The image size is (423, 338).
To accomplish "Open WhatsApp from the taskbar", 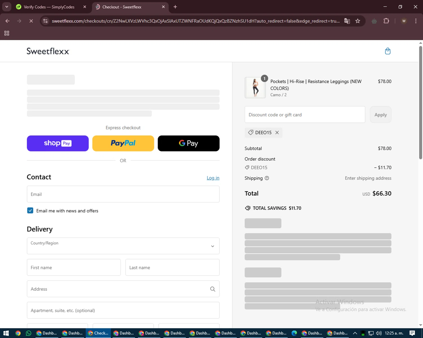I will coord(28,333).
